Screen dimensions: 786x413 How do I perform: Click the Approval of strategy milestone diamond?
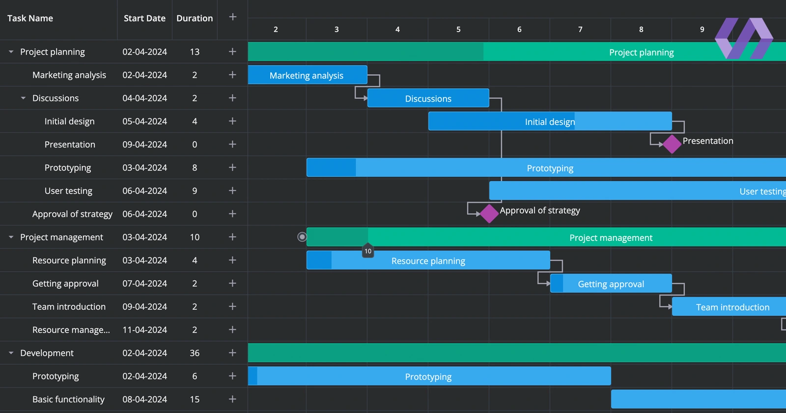[x=489, y=213]
